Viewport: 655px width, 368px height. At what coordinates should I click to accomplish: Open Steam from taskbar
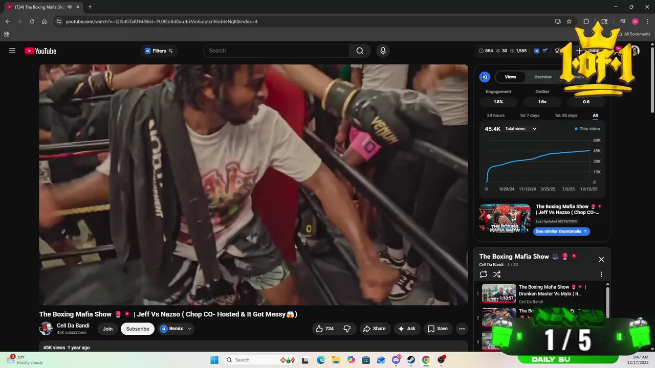click(411, 360)
